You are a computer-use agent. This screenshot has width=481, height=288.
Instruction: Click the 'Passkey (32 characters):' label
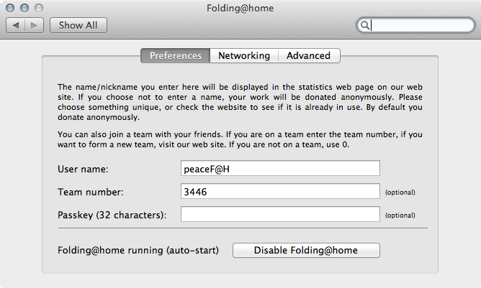coord(112,215)
